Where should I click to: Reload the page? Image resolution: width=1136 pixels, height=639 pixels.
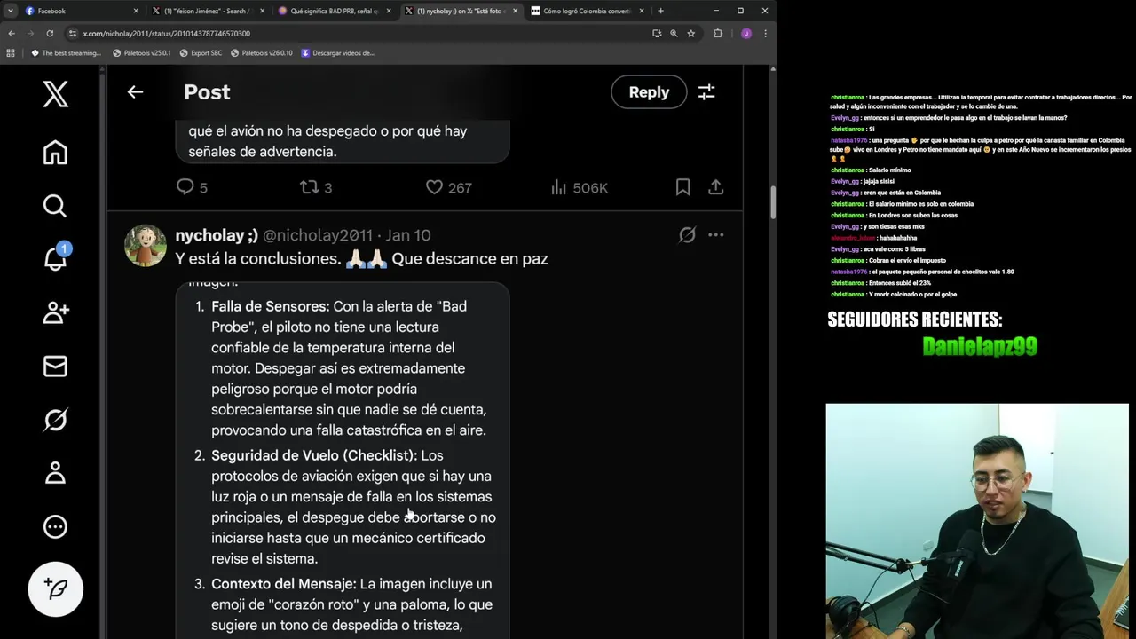point(50,33)
